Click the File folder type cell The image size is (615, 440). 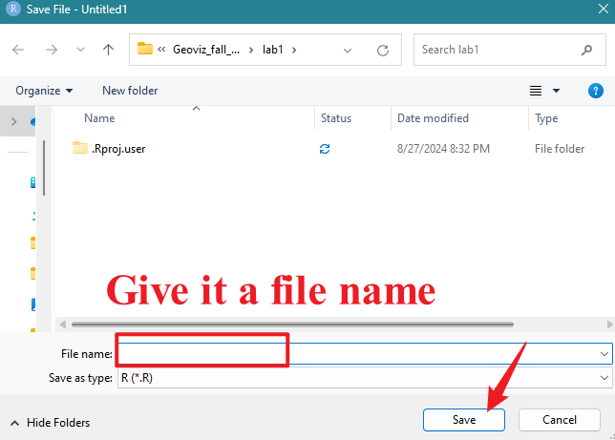coord(560,149)
